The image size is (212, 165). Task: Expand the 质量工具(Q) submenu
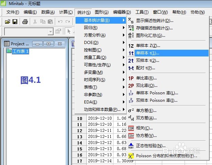101,57
